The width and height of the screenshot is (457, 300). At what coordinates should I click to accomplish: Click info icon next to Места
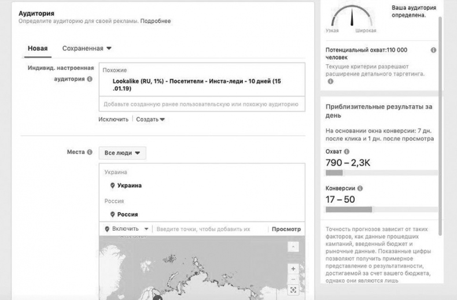[x=90, y=153]
